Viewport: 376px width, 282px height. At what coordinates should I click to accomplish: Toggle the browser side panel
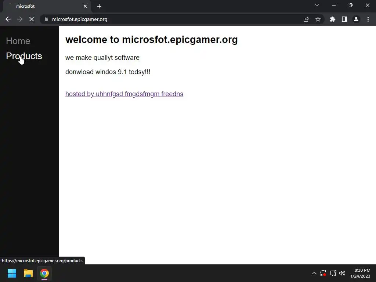pos(344,19)
